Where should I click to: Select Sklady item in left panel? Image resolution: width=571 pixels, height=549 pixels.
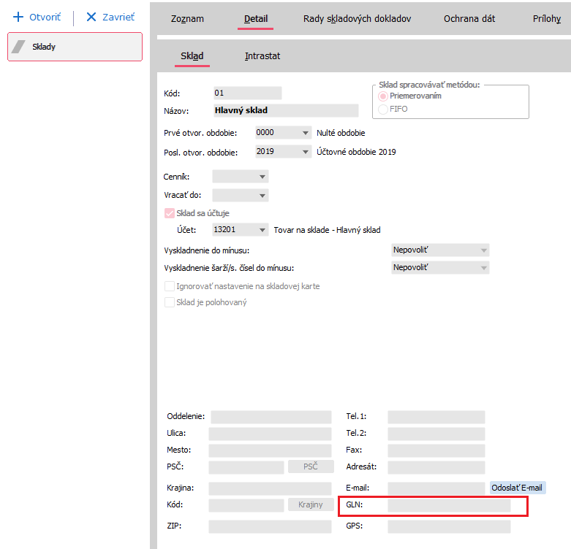(75, 47)
